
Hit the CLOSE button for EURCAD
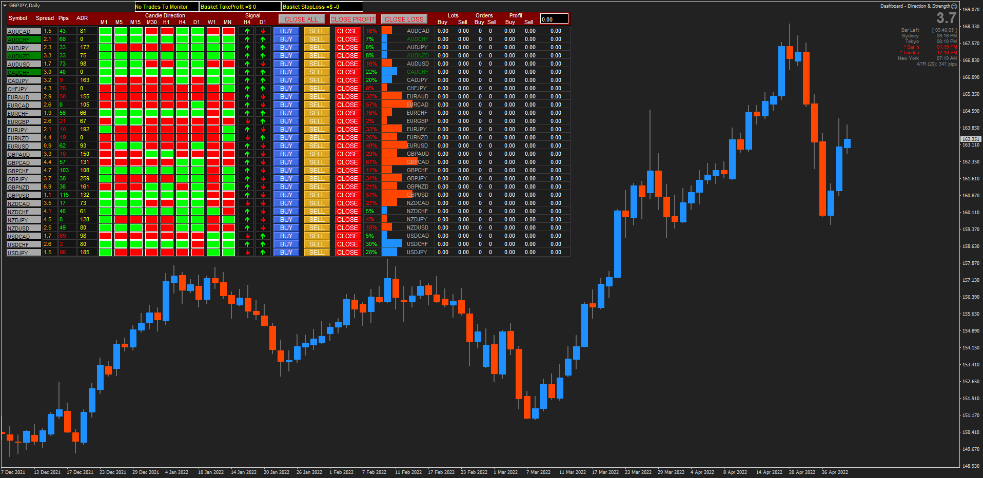tap(347, 105)
